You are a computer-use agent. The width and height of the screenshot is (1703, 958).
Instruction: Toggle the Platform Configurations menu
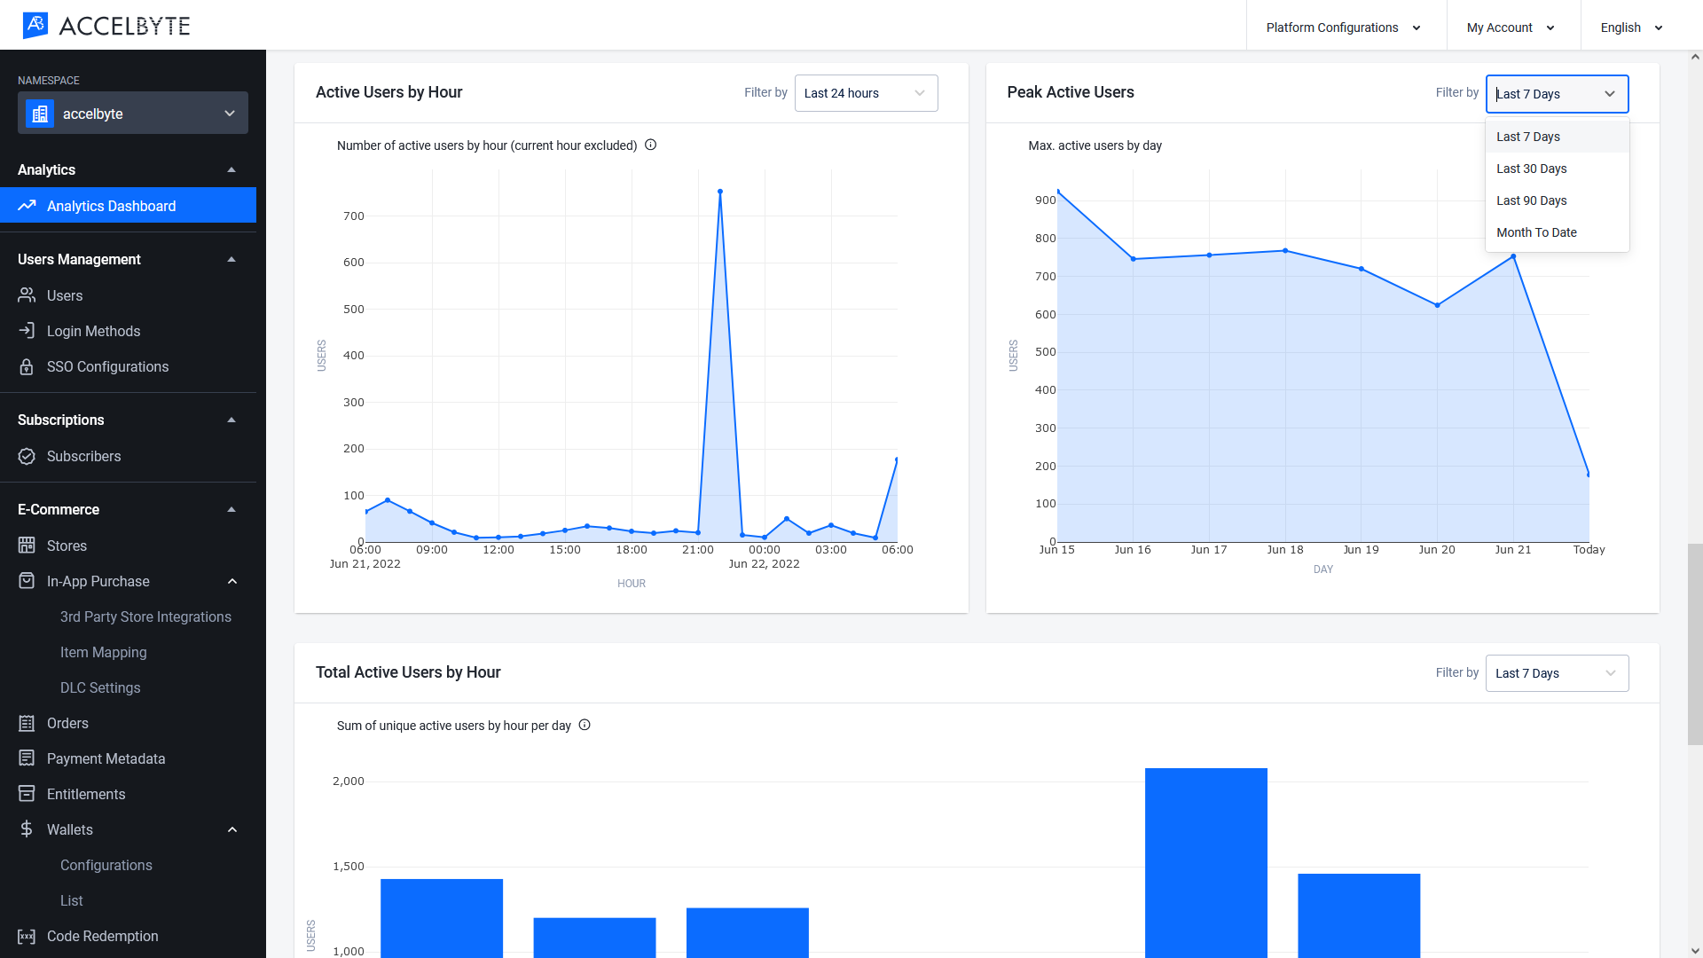pos(1343,26)
